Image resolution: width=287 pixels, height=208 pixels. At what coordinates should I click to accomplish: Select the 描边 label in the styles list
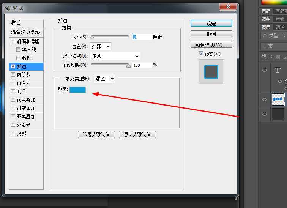(22, 66)
